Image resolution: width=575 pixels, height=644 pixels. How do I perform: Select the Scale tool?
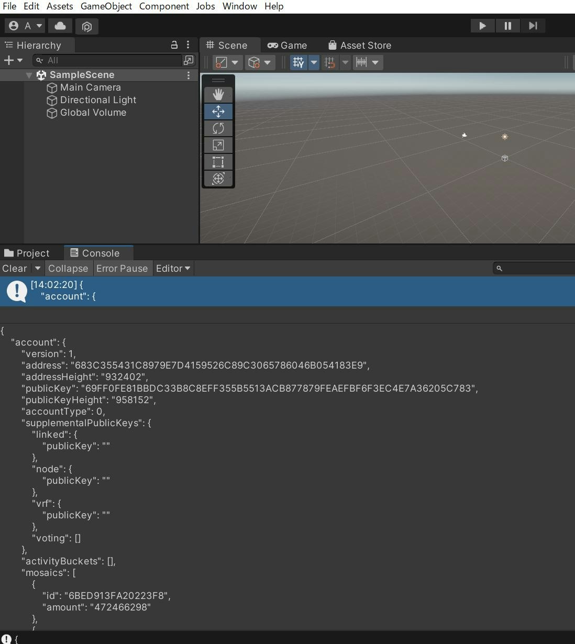tap(218, 145)
